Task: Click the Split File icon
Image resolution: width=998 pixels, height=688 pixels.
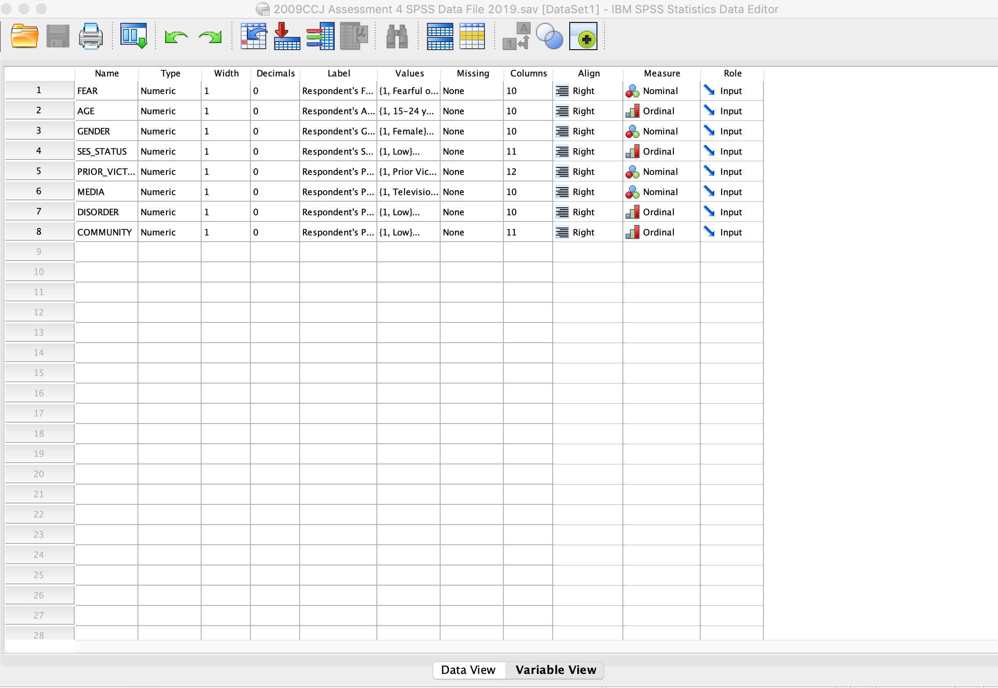Action: [440, 36]
